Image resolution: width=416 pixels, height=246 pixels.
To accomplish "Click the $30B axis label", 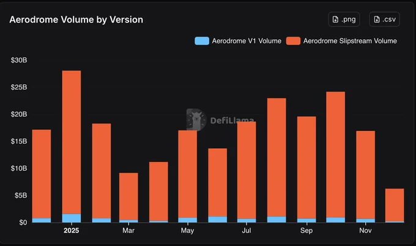I will [19, 60].
